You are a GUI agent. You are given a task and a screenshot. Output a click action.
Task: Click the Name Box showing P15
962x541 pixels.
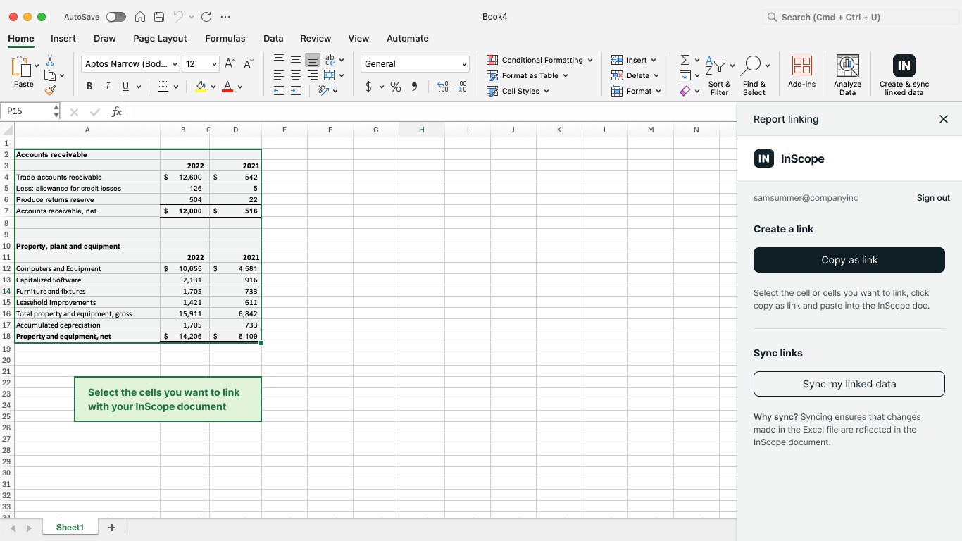(31, 111)
